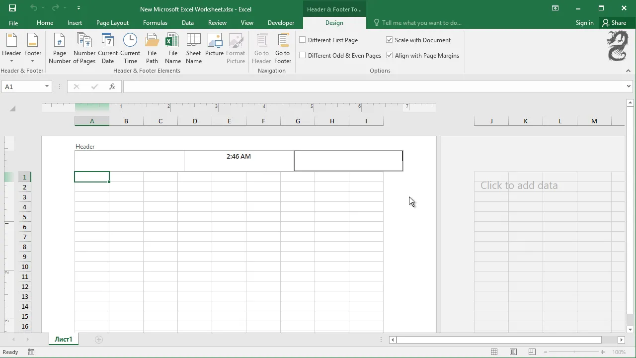Screen dimensions: 636x358
Task: Click the Sign in link
Action: point(584,23)
